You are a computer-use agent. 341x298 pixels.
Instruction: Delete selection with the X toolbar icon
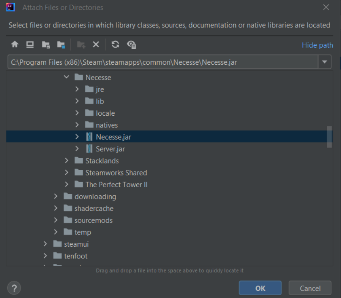[x=96, y=45]
